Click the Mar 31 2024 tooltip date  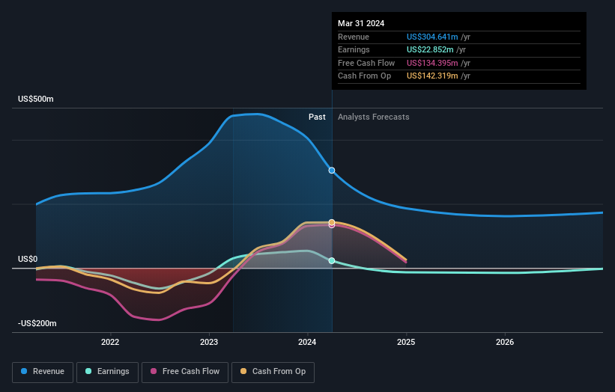click(361, 23)
